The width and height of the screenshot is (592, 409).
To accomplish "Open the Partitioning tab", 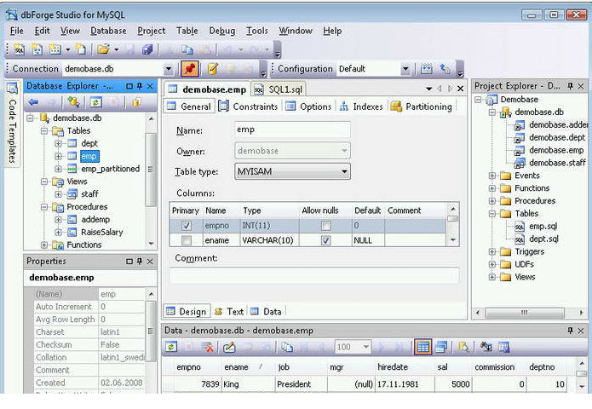I will tap(422, 107).
